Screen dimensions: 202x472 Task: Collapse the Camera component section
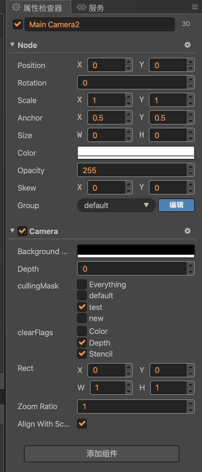[12, 231]
